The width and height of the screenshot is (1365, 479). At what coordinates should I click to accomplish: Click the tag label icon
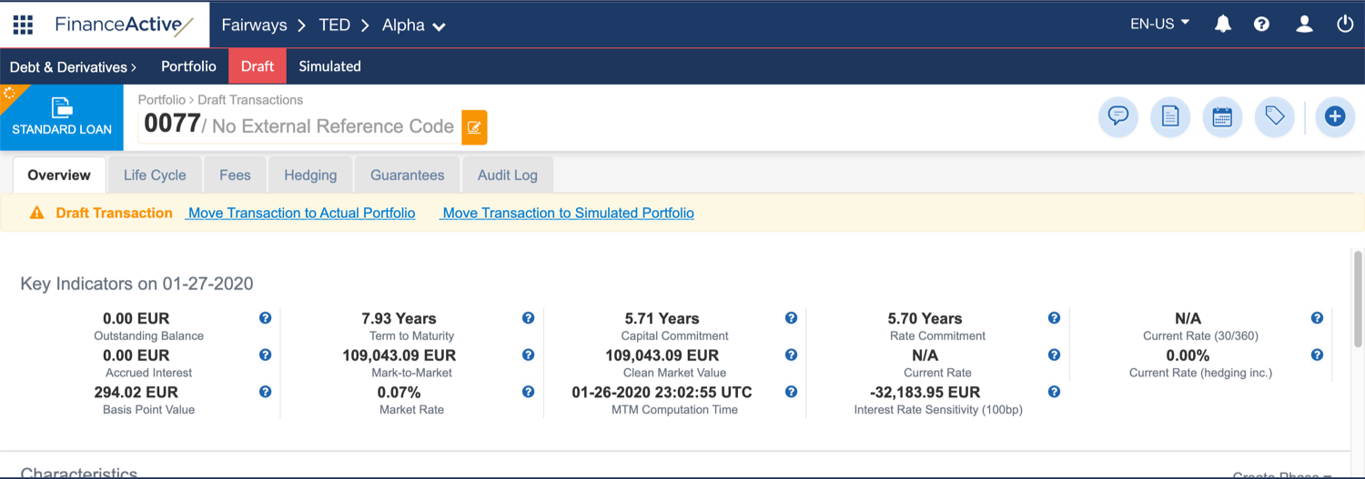(x=1274, y=117)
